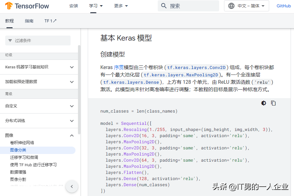Viewport: 294px width, 196px height.
Task: Open 使用 TF Hub 进行迁移学习
Action: (x=33, y=165)
